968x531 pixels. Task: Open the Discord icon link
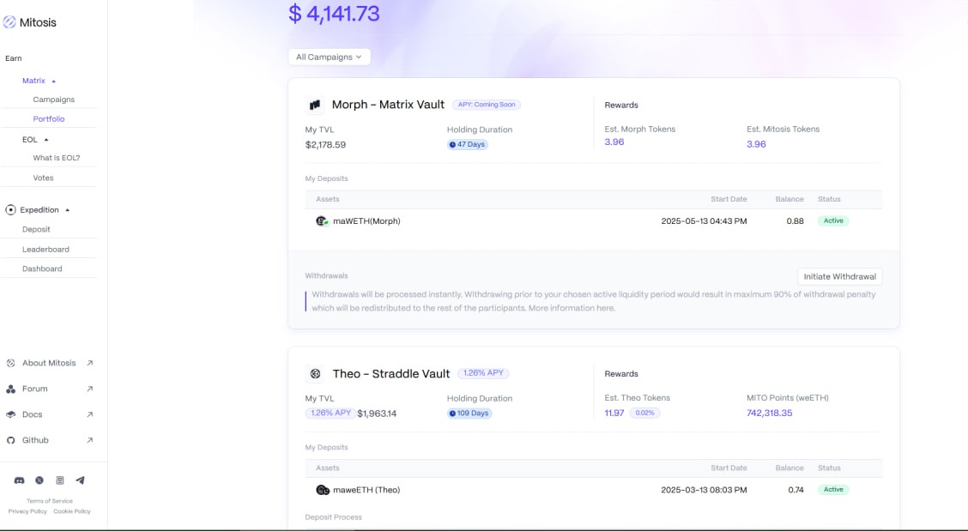(19, 480)
